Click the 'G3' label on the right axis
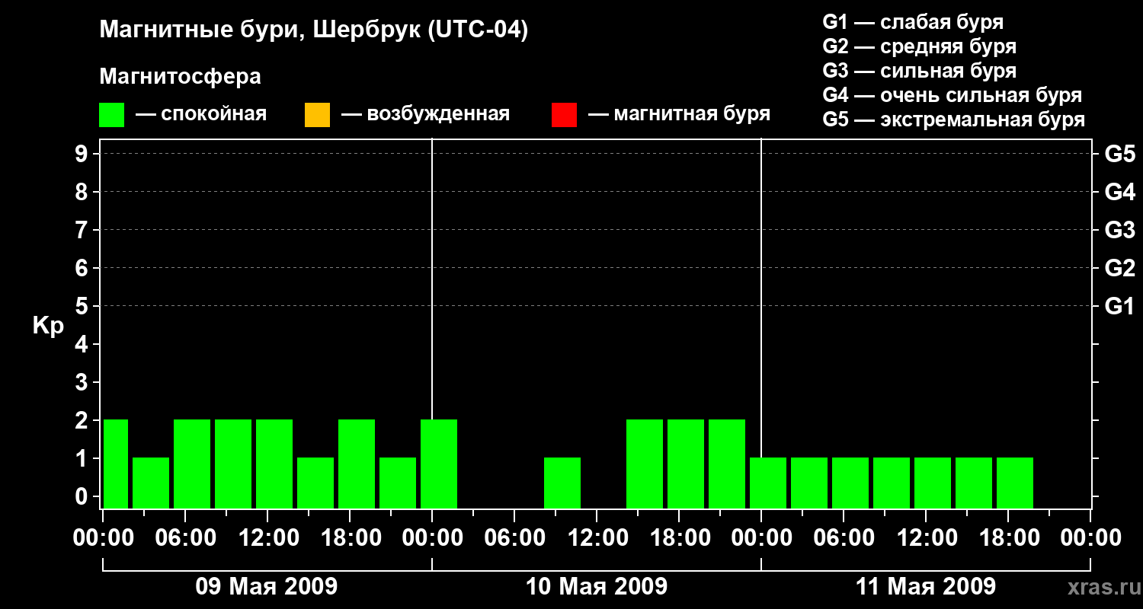Viewport: 1143px width, 609px height. coord(1120,230)
